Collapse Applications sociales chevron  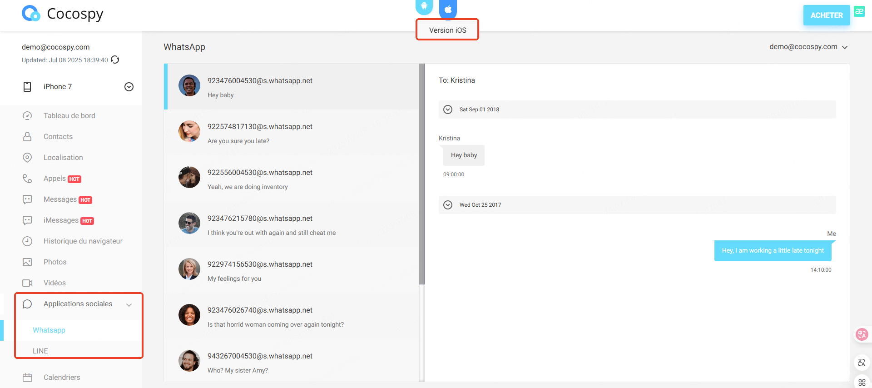pyautogui.click(x=129, y=304)
